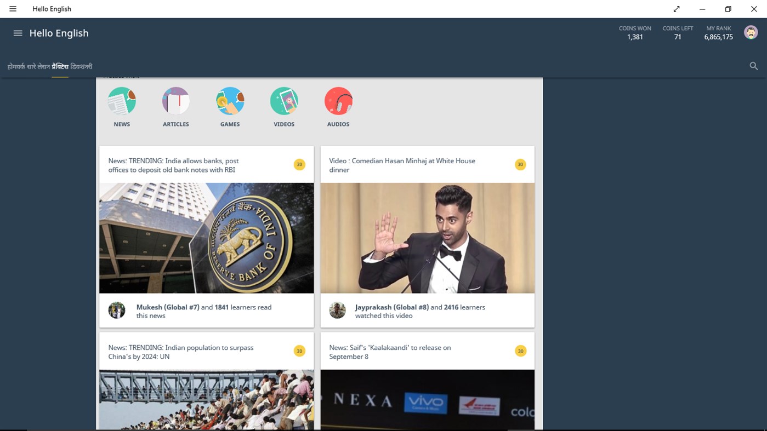Minimize the Hello English window

(702, 9)
